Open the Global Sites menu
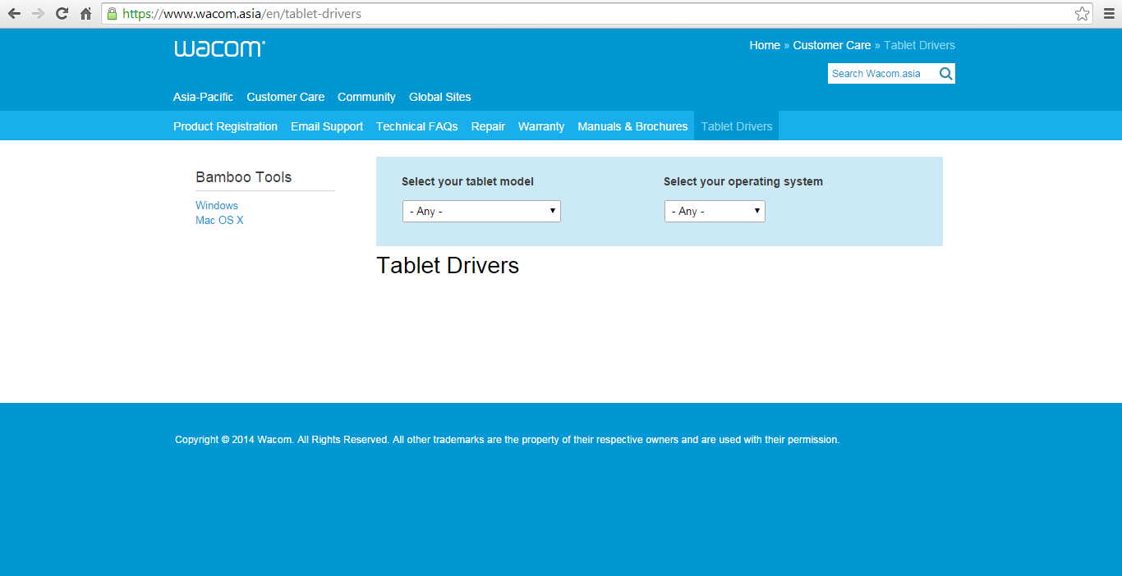This screenshot has height=576, width=1122. [x=440, y=97]
